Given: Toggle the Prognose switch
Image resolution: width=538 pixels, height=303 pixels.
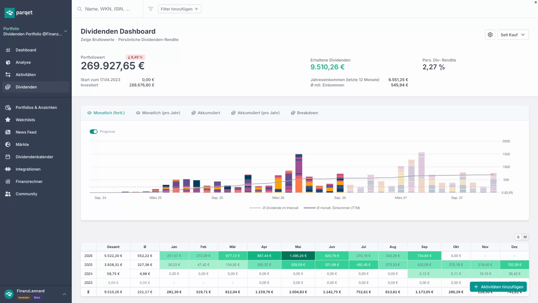Looking at the screenshot, I should [93, 132].
